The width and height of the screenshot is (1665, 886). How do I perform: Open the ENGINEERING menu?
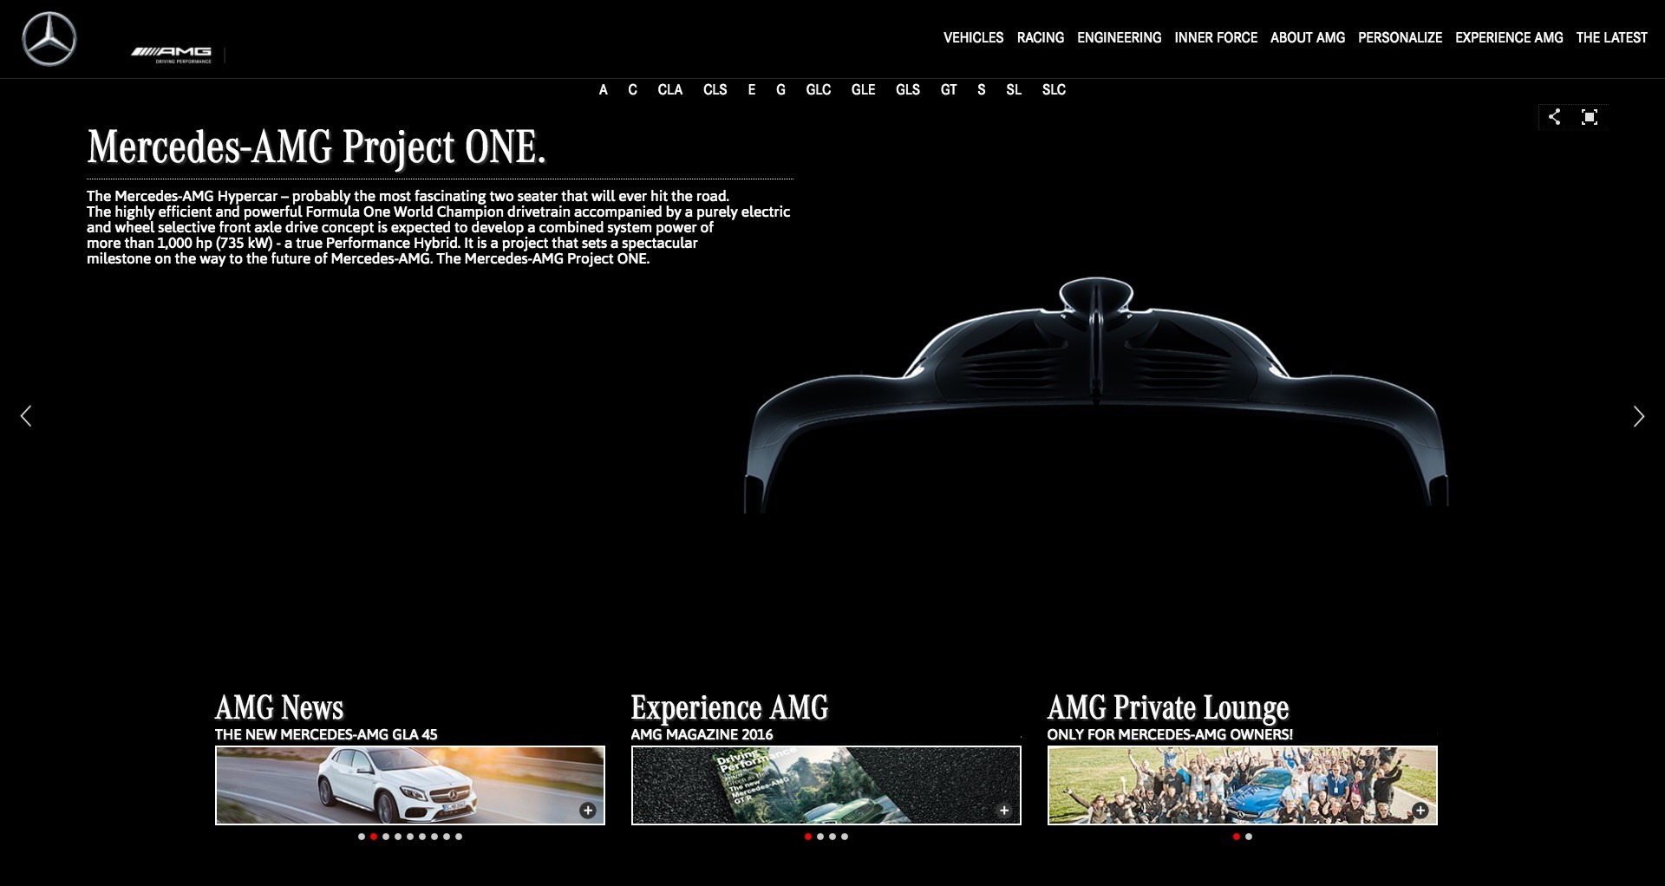pos(1119,38)
